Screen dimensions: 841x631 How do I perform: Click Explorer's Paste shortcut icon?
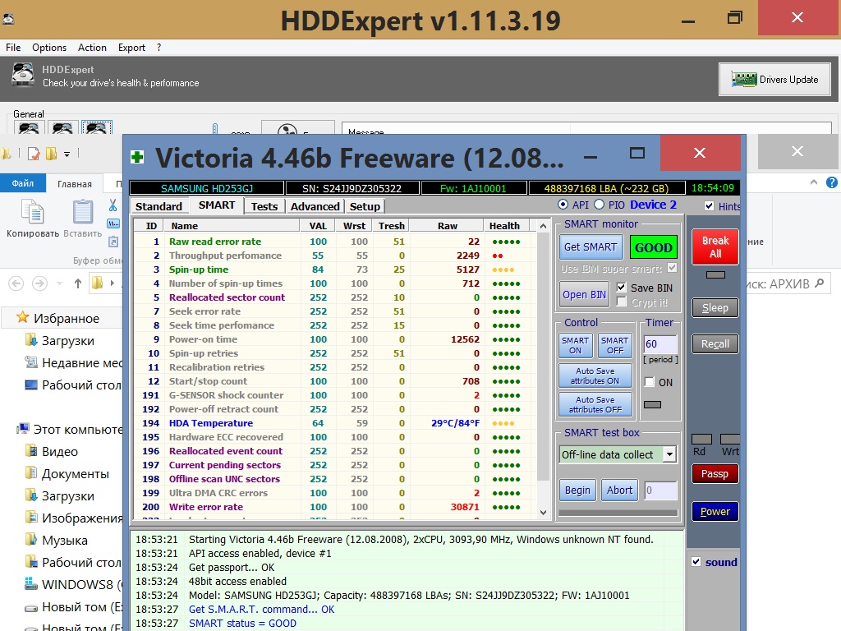pos(113,242)
